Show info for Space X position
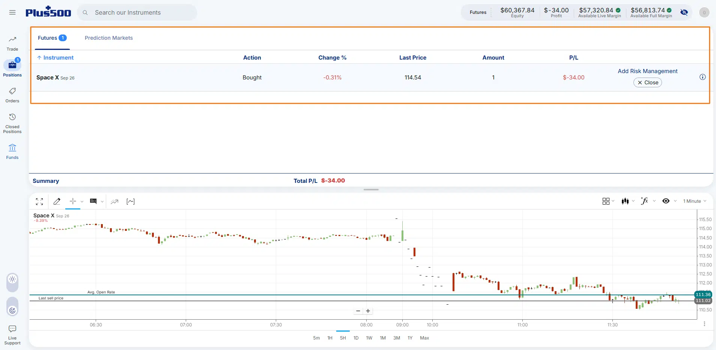Image resolution: width=716 pixels, height=350 pixels. click(702, 77)
